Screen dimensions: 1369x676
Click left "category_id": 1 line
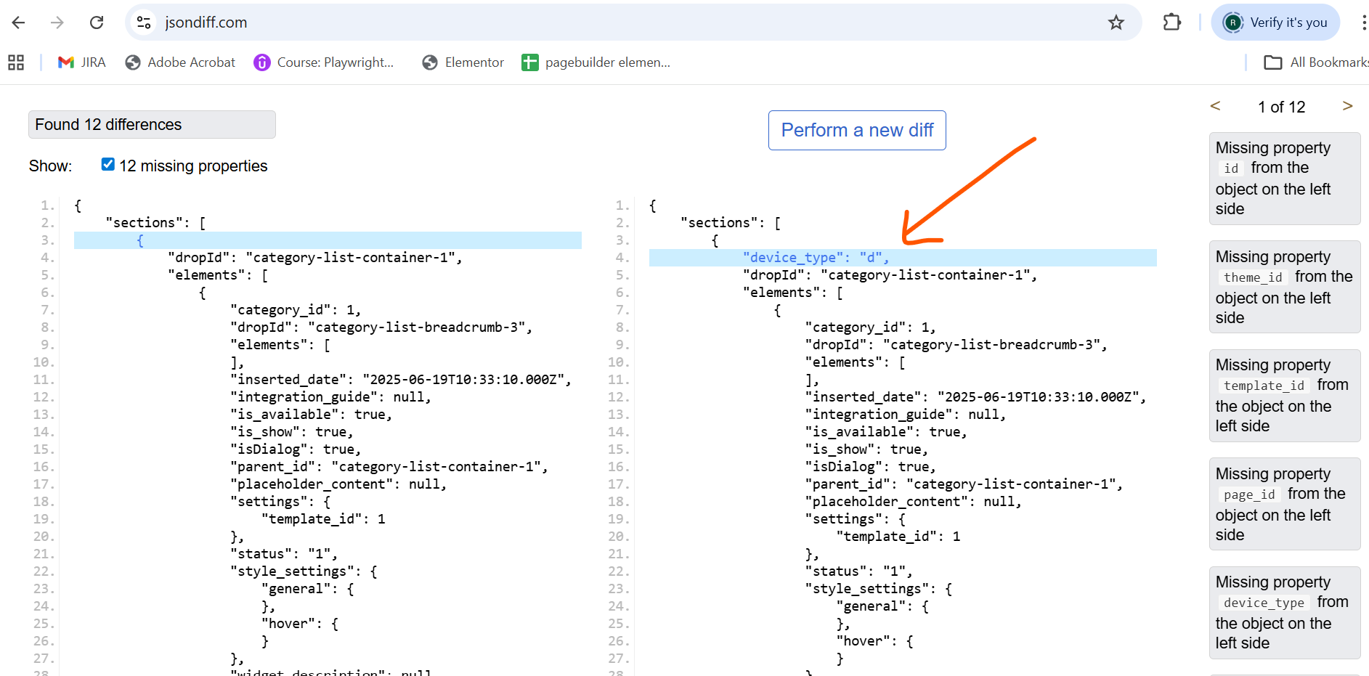click(x=296, y=310)
